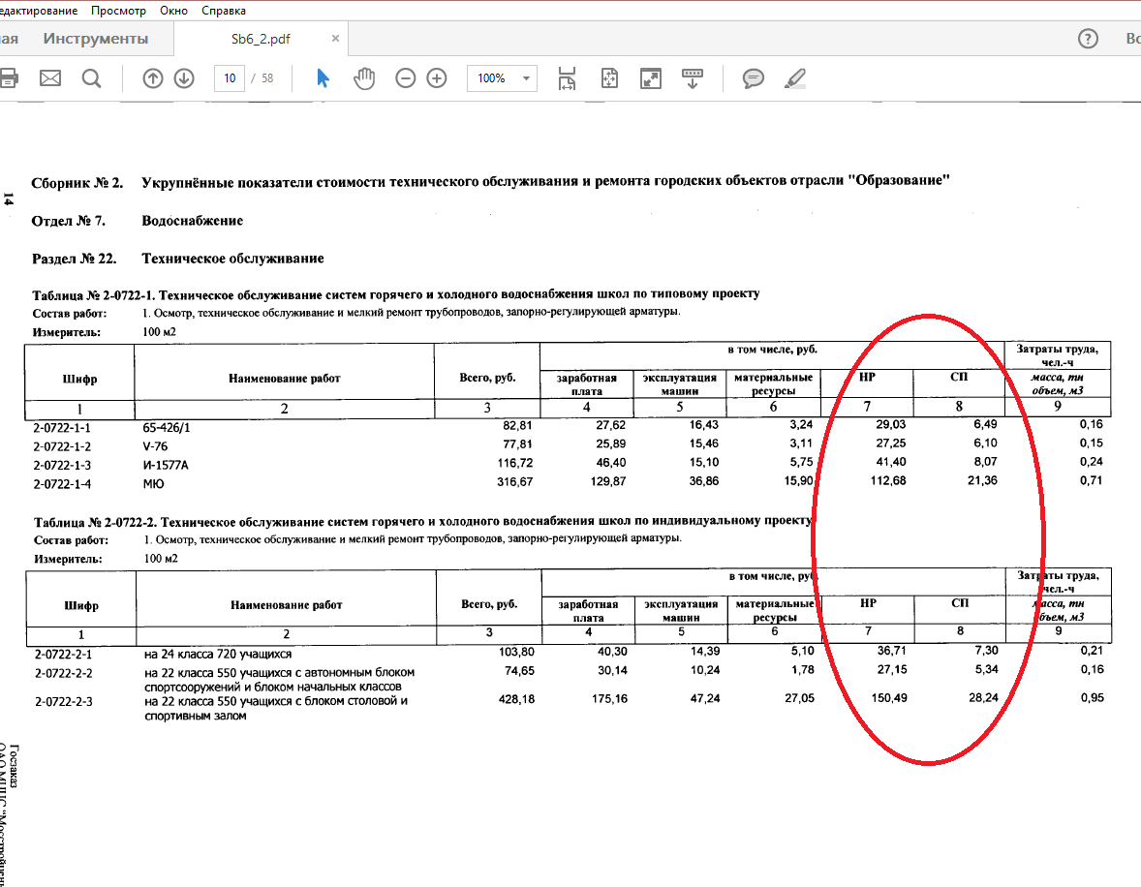Open the Справка menu
The height and width of the screenshot is (887, 1141).
pos(224,11)
